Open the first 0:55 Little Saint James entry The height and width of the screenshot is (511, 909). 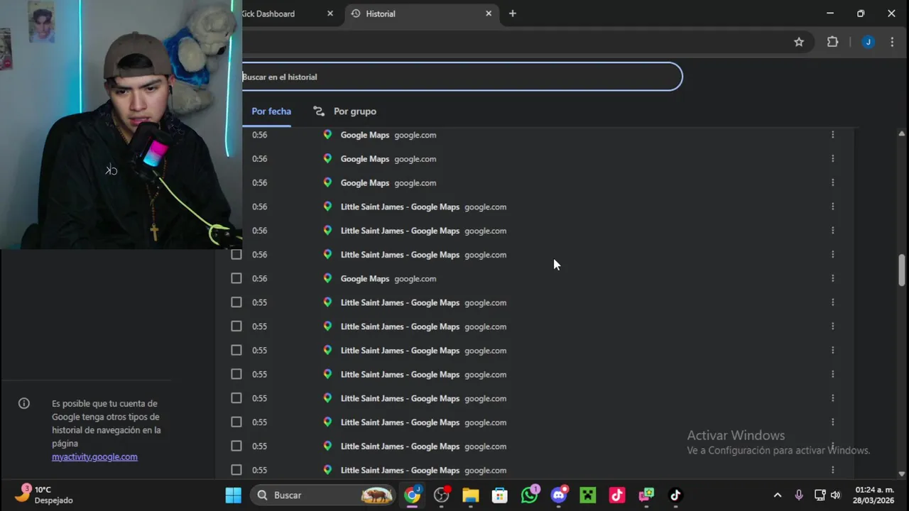coord(400,303)
